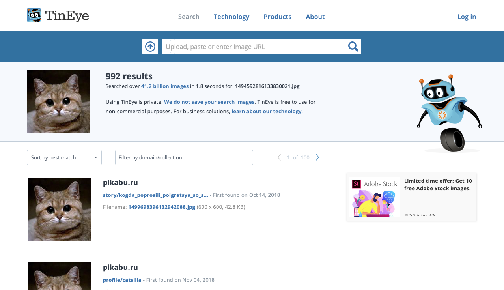Open the profile/catslila result link
This screenshot has width=504, height=290.
point(122,280)
